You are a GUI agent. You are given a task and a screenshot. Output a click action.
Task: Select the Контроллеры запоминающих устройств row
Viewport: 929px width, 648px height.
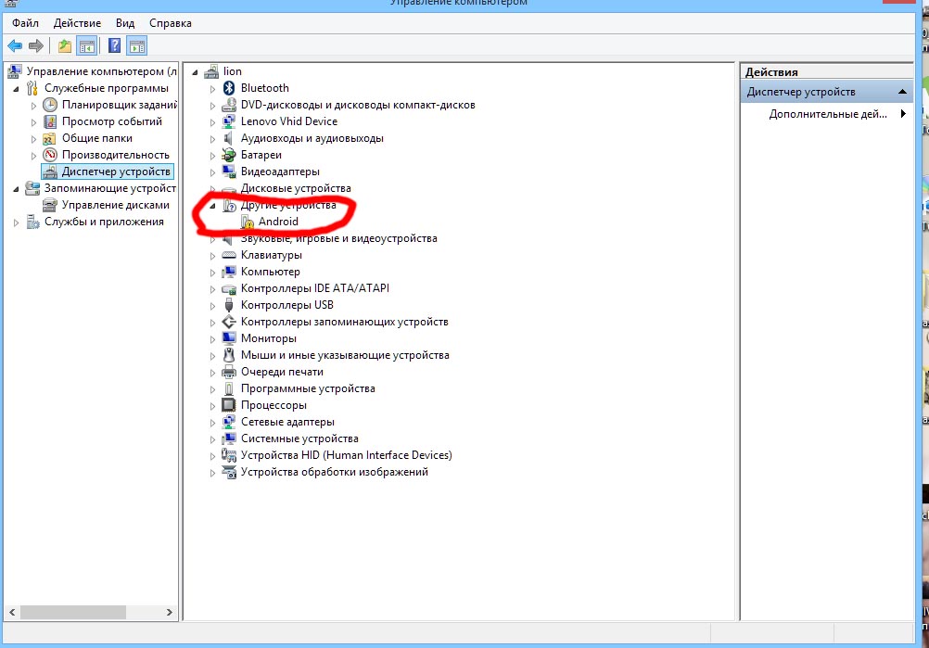(344, 322)
